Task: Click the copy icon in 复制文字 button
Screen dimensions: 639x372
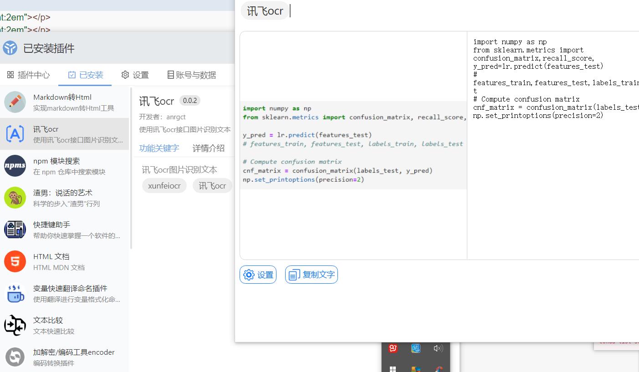Action: click(294, 275)
